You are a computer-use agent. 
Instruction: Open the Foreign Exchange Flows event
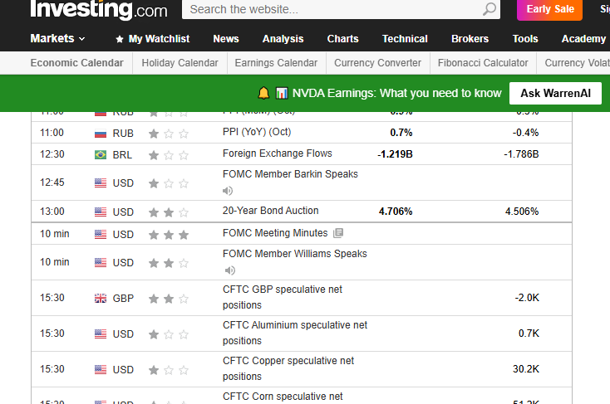tap(278, 153)
